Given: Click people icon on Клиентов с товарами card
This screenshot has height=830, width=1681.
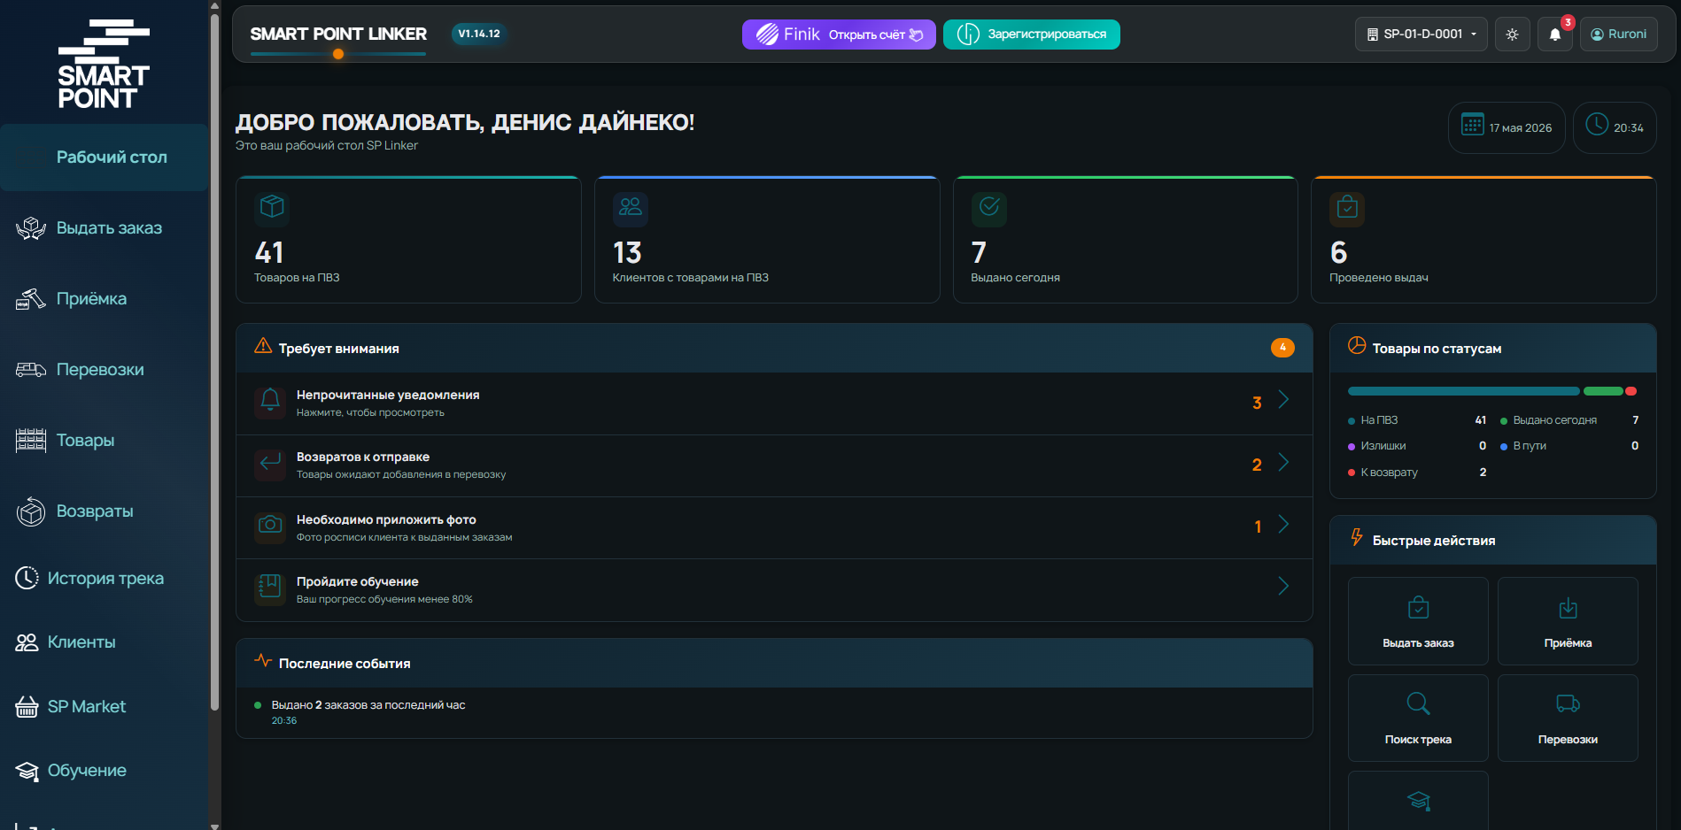Looking at the screenshot, I should 631,207.
